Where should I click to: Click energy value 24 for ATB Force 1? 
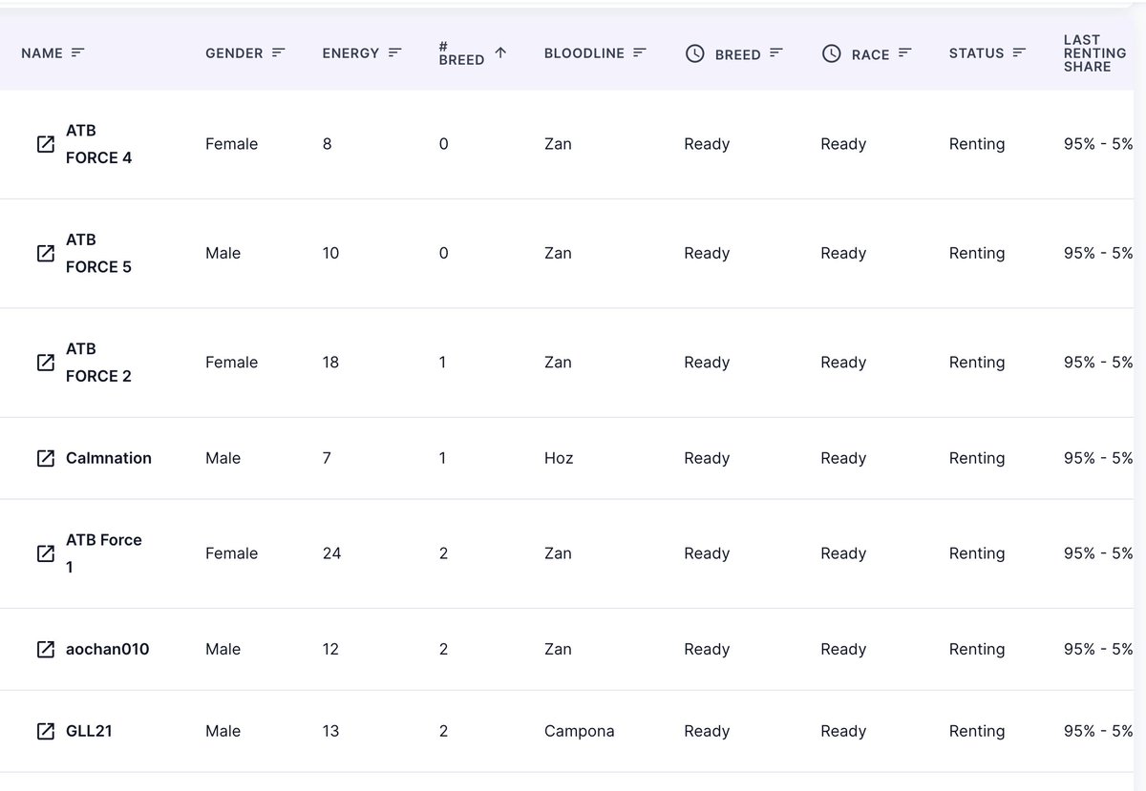(x=331, y=553)
